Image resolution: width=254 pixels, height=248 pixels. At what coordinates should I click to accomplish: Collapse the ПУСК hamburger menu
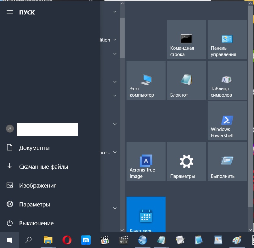[10, 12]
